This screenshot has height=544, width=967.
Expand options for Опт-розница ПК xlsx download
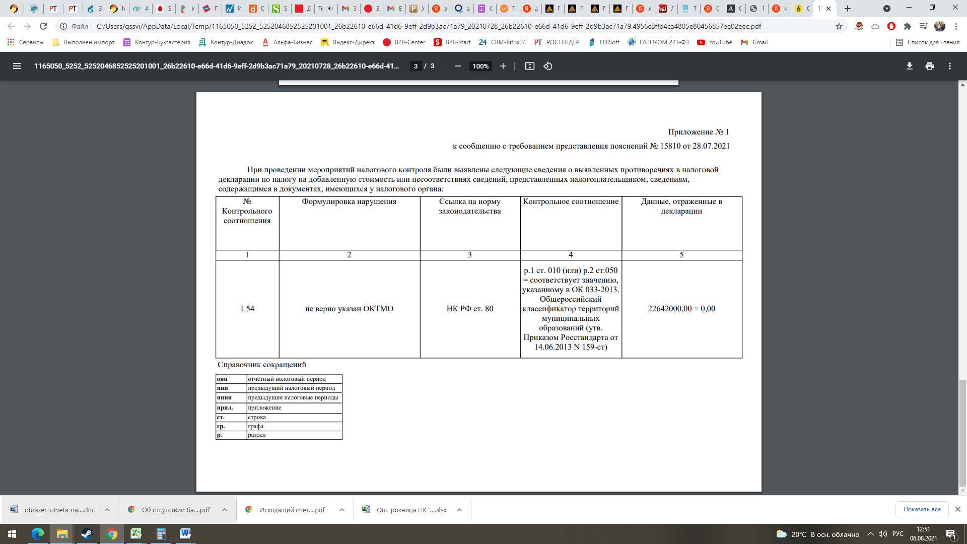click(x=459, y=510)
